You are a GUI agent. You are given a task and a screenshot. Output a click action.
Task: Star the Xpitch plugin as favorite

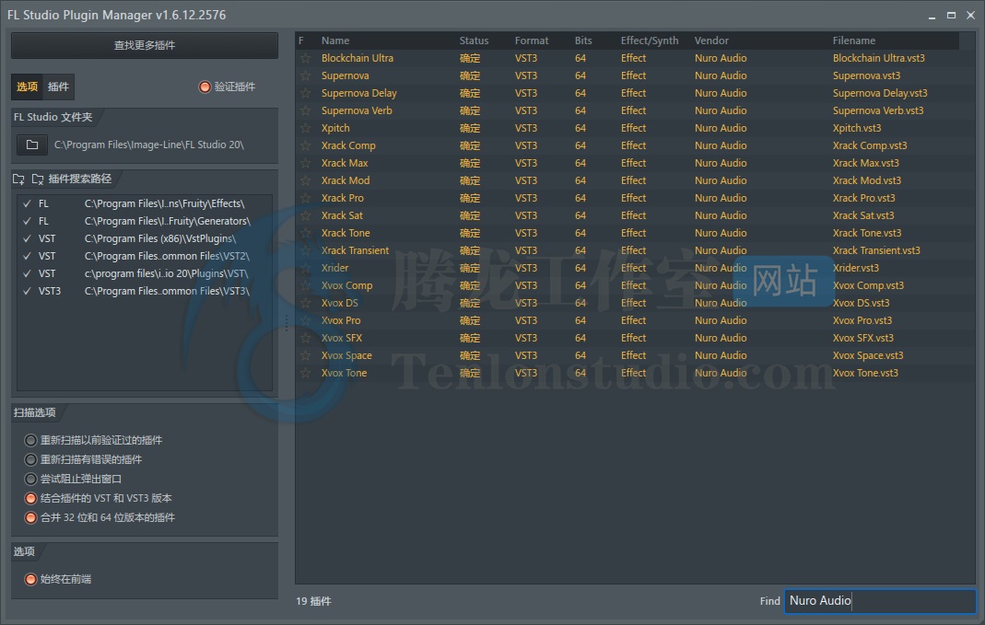(305, 128)
